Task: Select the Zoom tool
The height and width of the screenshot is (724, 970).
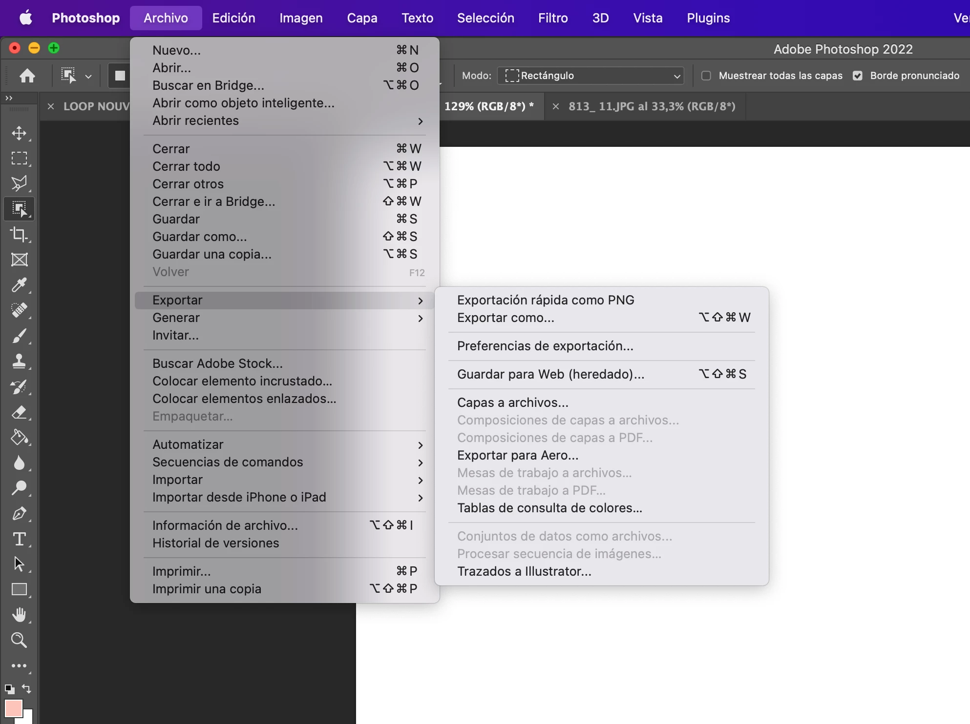Action: coord(19,640)
